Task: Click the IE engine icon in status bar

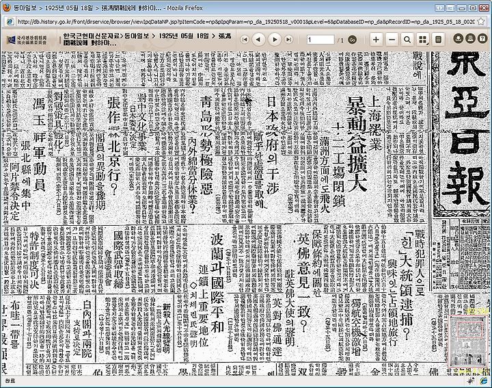Action: tap(484, 380)
